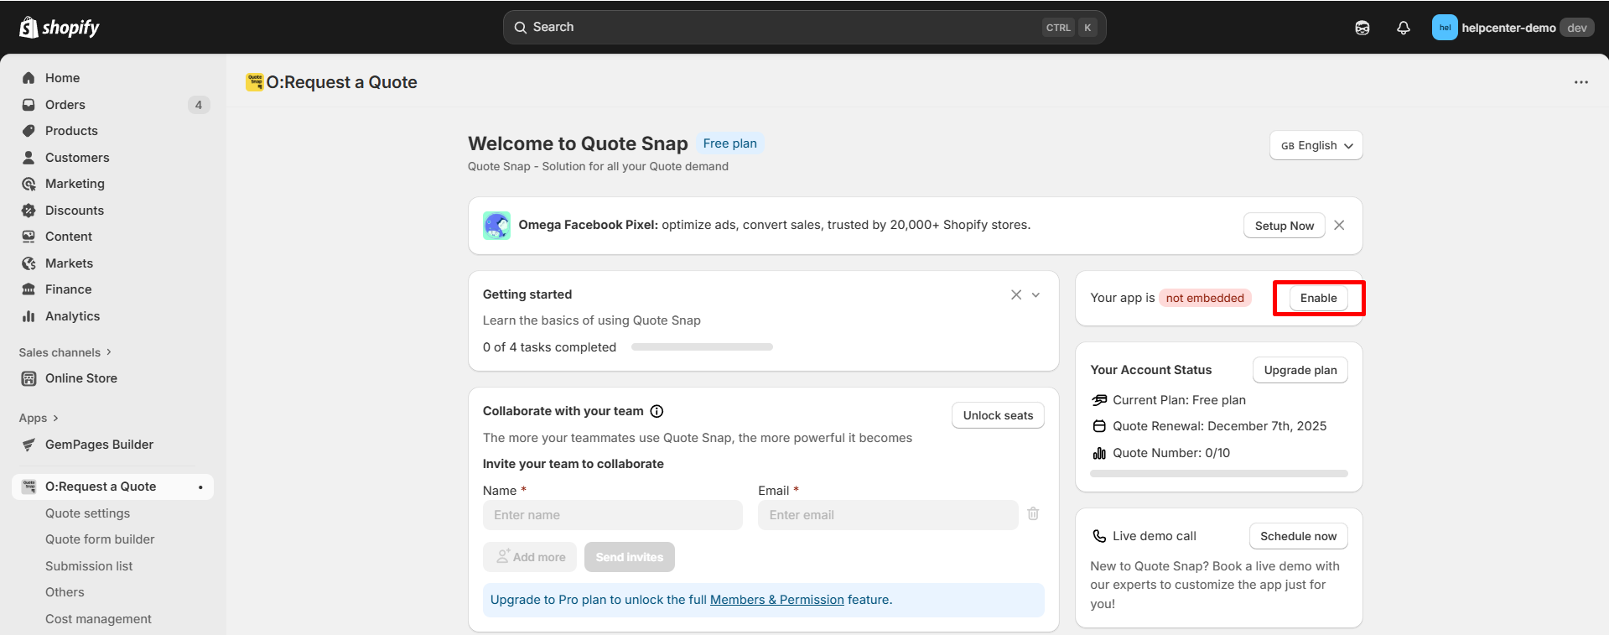This screenshot has height=635, width=1609.
Task: Open the Members & Permission link
Action: point(776,600)
